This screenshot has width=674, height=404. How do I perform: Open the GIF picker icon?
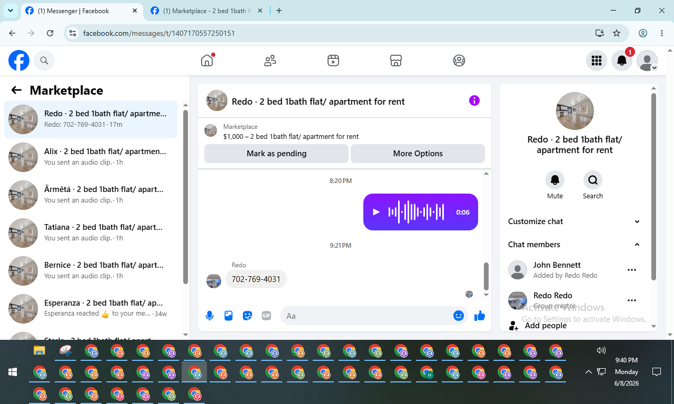coord(266,316)
